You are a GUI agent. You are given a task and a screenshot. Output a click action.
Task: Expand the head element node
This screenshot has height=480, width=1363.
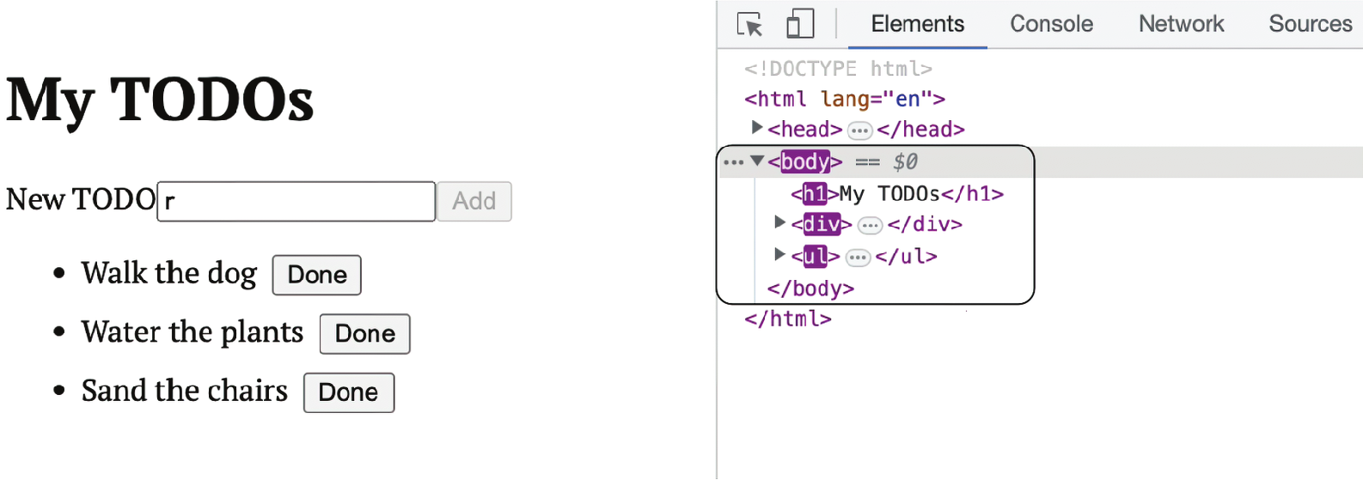757,128
